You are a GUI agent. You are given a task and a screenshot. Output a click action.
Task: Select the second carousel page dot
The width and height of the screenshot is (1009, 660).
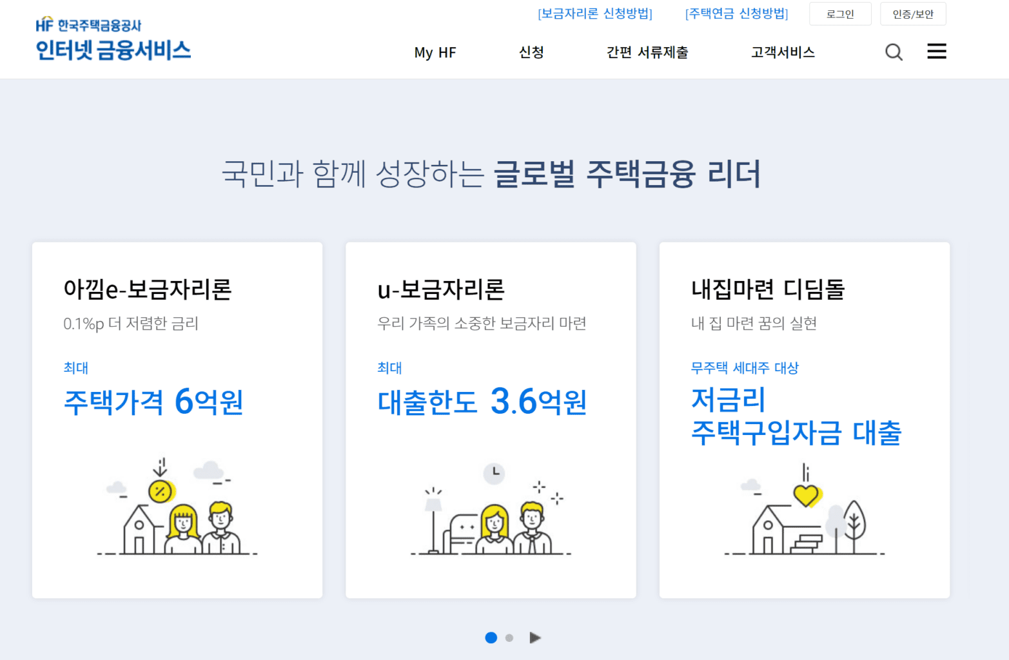point(509,637)
